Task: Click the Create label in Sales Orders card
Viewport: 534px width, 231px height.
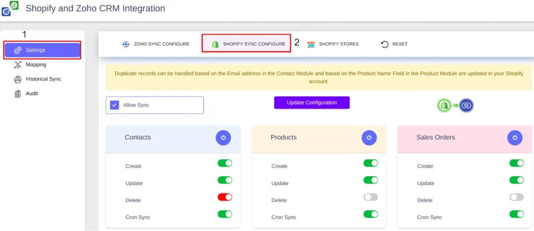Action: 425,166
